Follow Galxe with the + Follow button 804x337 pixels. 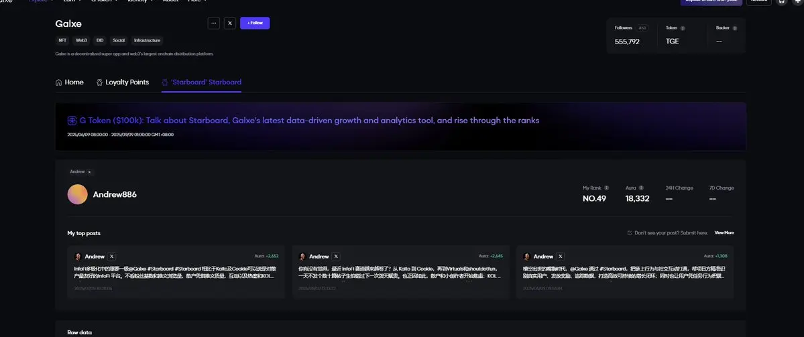(x=255, y=23)
